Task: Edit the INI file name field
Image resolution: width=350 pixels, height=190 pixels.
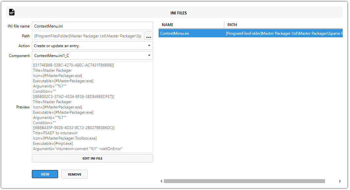Action: [x=92, y=26]
